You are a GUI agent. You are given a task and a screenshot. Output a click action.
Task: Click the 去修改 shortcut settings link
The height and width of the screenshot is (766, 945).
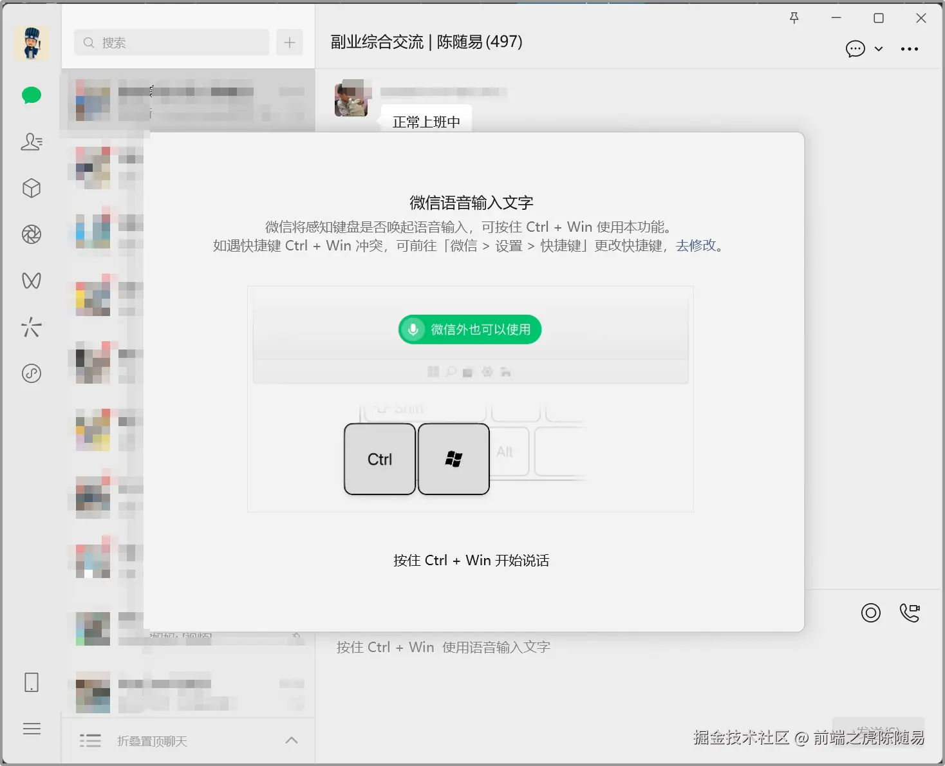coord(696,245)
